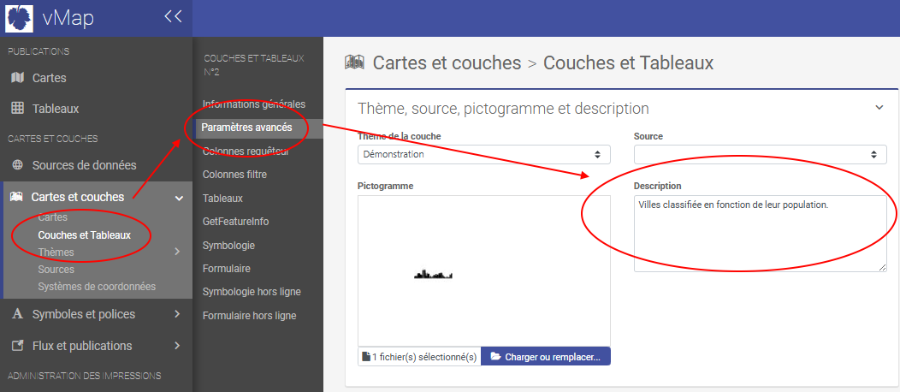Open the Symbologie tab
The height and width of the screenshot is (392, 900).
tap(228, 245)
